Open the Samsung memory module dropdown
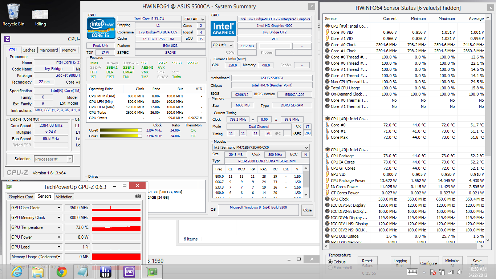496x279 pixels. click(261, 147)
